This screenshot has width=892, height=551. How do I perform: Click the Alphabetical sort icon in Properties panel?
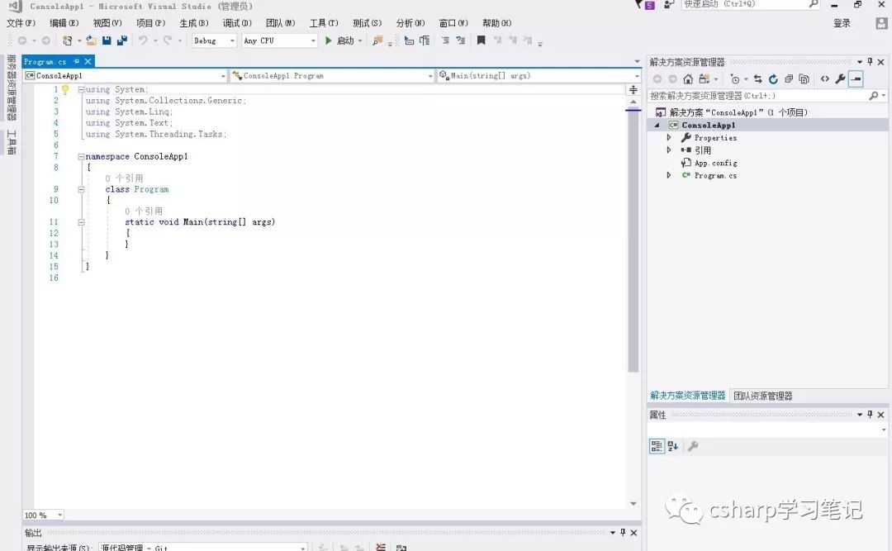tap(673, 446)
